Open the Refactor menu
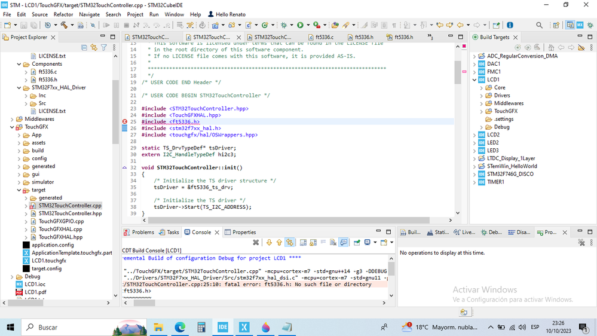The width and height of the screenshot is (597, 336). tap(63, 14)
